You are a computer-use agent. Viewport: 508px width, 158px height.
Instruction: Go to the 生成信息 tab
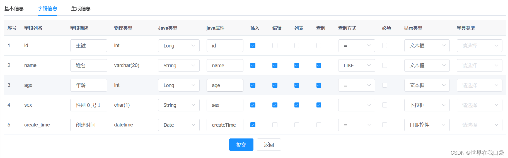81,8
